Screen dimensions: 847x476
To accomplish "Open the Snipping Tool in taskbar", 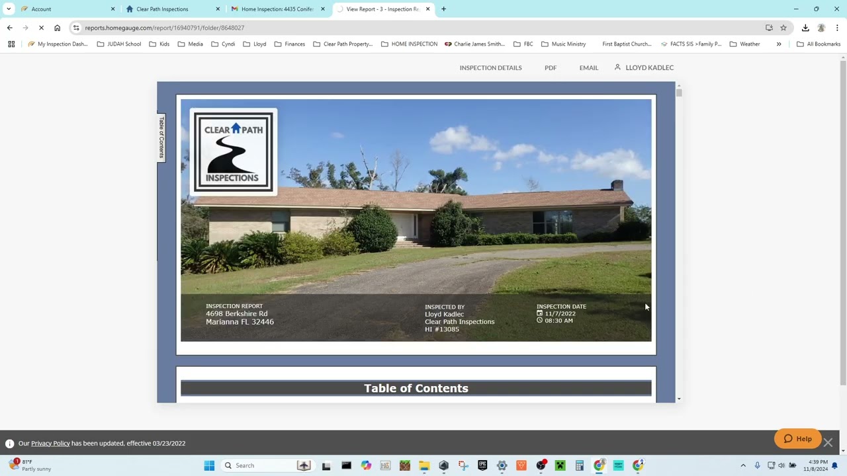I will tap(463, 465).
